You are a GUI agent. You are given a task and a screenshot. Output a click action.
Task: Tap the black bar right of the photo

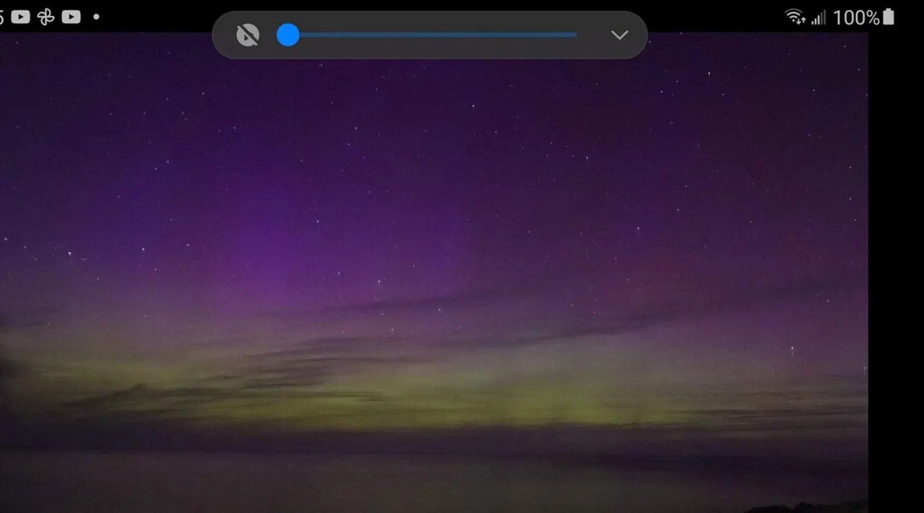pos(896,256)
